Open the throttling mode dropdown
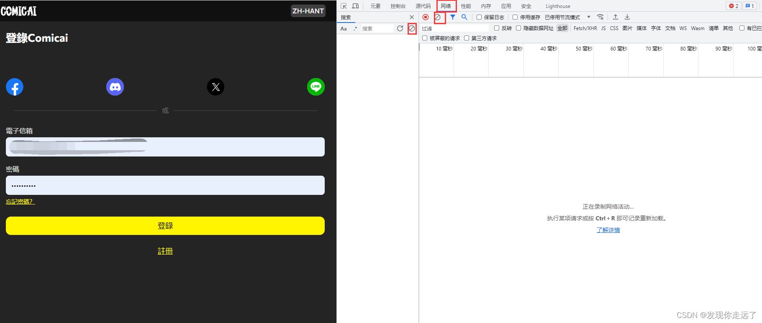Screen dimensions: 762x323 click(568, 17)
